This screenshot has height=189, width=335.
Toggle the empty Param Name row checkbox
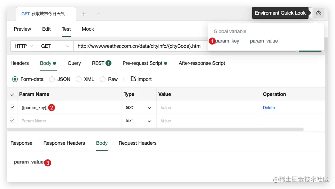click(x=13, y=121)
